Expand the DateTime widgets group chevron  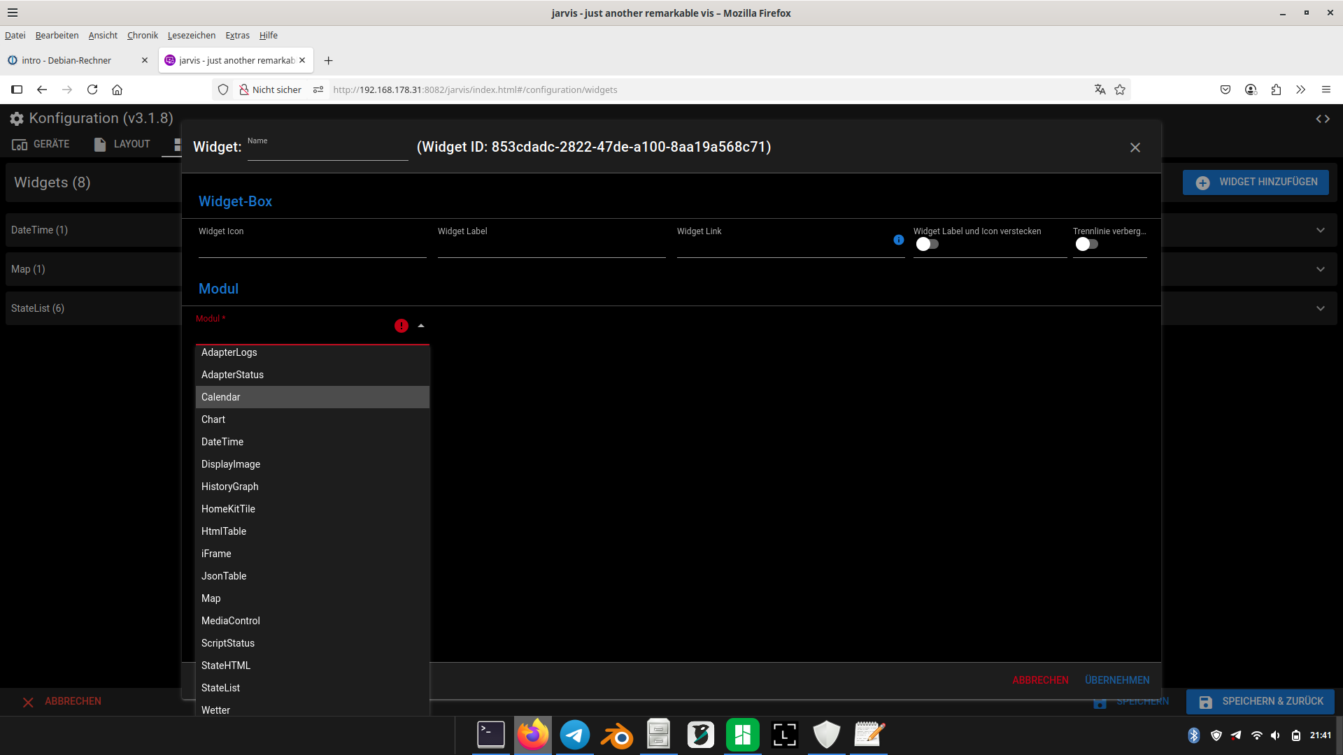point(1321,230)
